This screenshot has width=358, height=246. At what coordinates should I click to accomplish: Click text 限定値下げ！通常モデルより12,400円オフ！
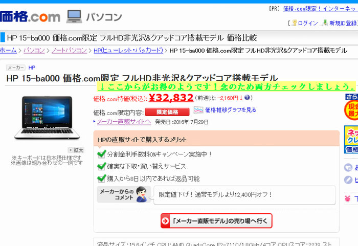(215, 195)
